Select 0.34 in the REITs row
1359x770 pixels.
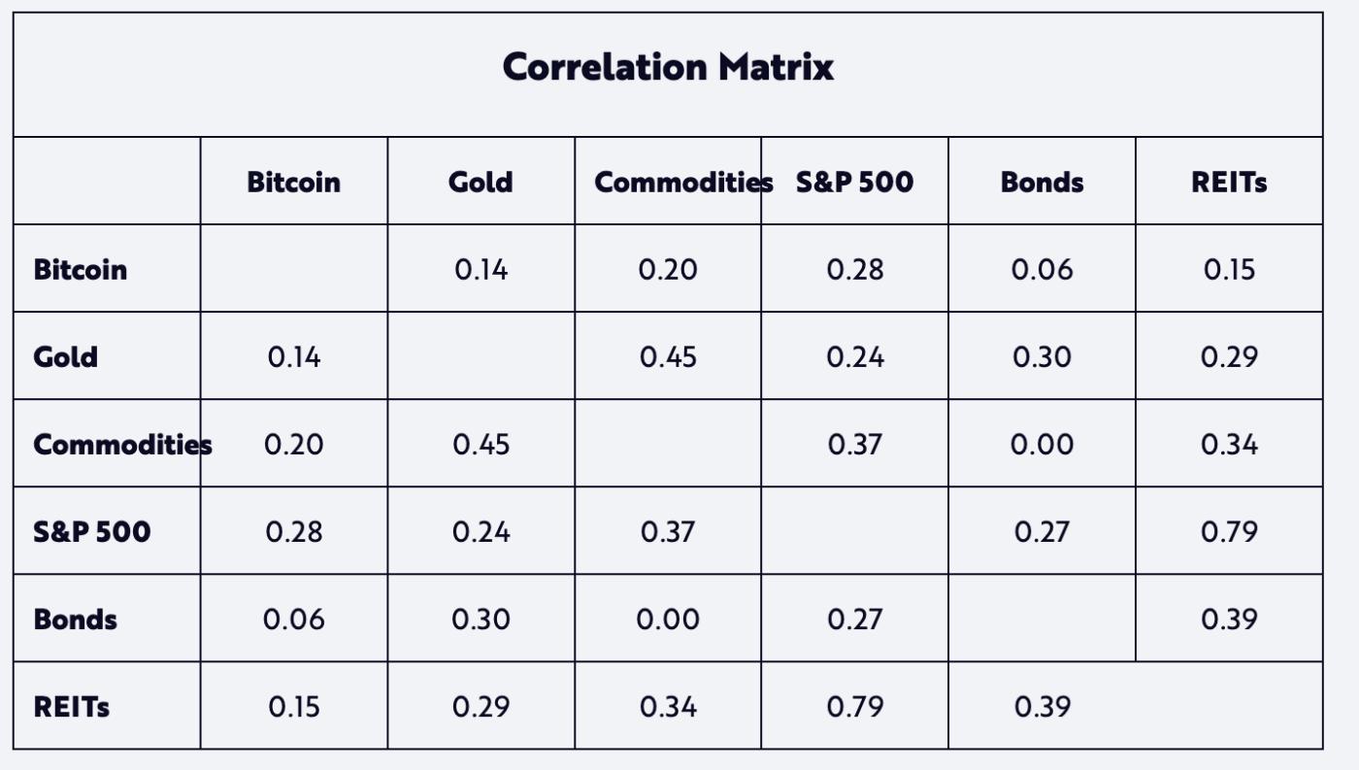click(x=668, y=706)
